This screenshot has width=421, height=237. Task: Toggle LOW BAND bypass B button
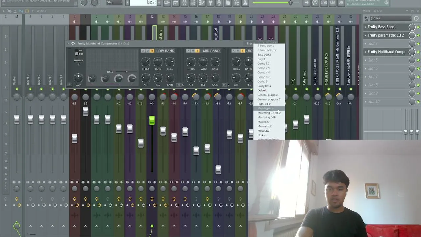(152, 51)
